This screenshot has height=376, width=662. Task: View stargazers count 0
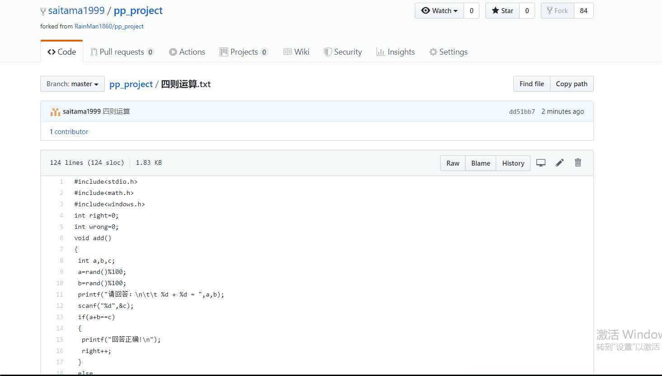tap(527, 10)
